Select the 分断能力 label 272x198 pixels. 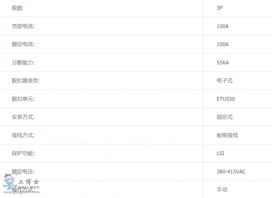24,63
